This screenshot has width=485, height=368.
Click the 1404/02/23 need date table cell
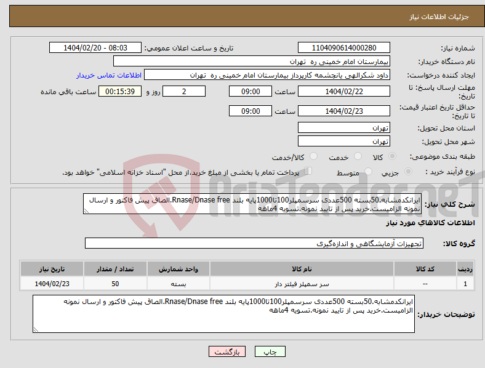point(52,284)
